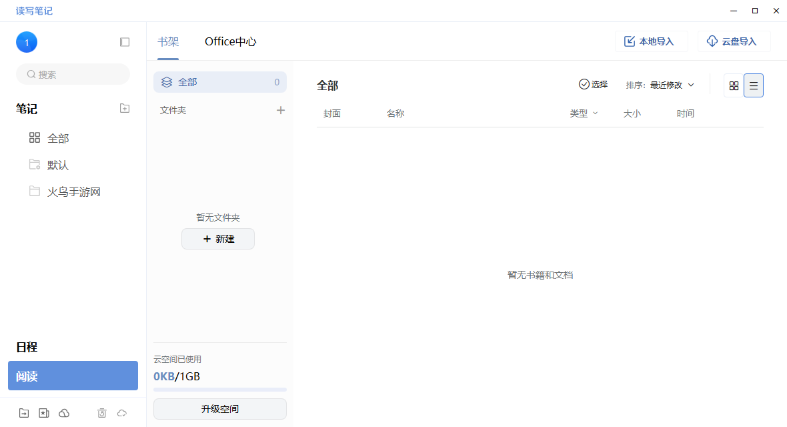The width and height of the screenshot is (787, 427).
Task: Toggle 选择 selection mode
Action: tap(594, 84)
